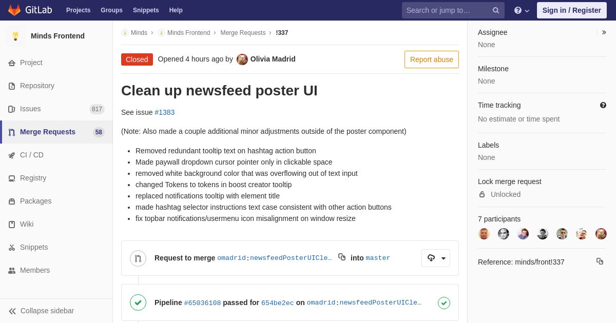Viewport: 616px width, 323px height.
Task: Click the GitLab fox logo
Action: [14, 10]
